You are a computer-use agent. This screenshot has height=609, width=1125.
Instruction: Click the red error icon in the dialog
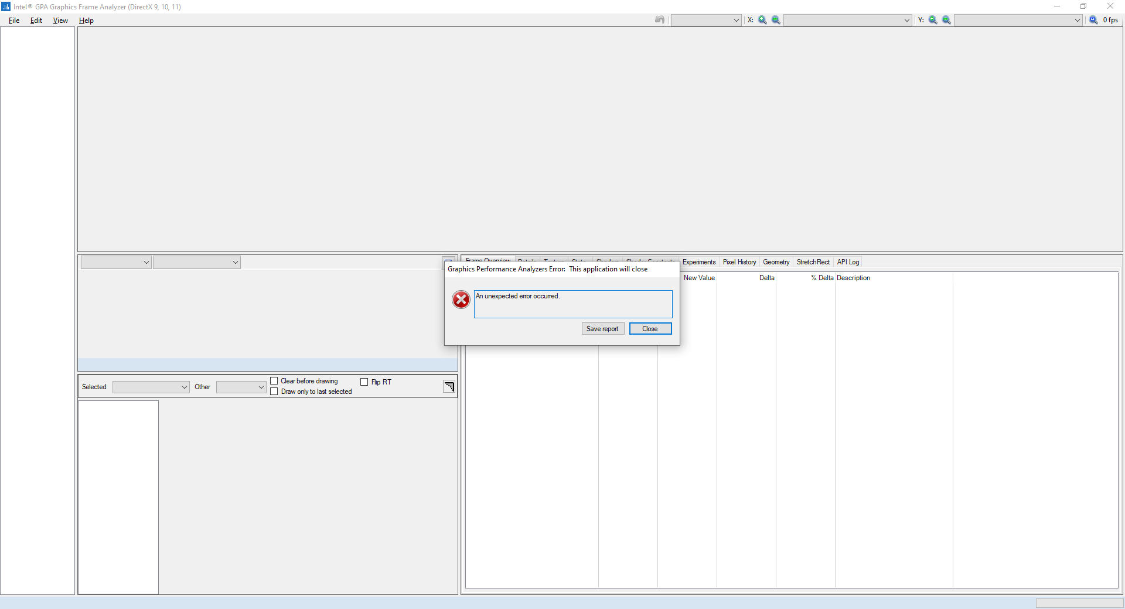[x=461, y=300]
